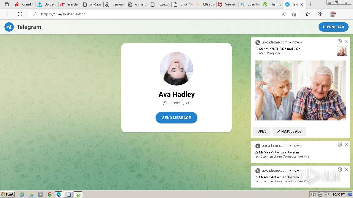
Task: Close the first McAfee Antivirus notification
Action: (346, 145)
